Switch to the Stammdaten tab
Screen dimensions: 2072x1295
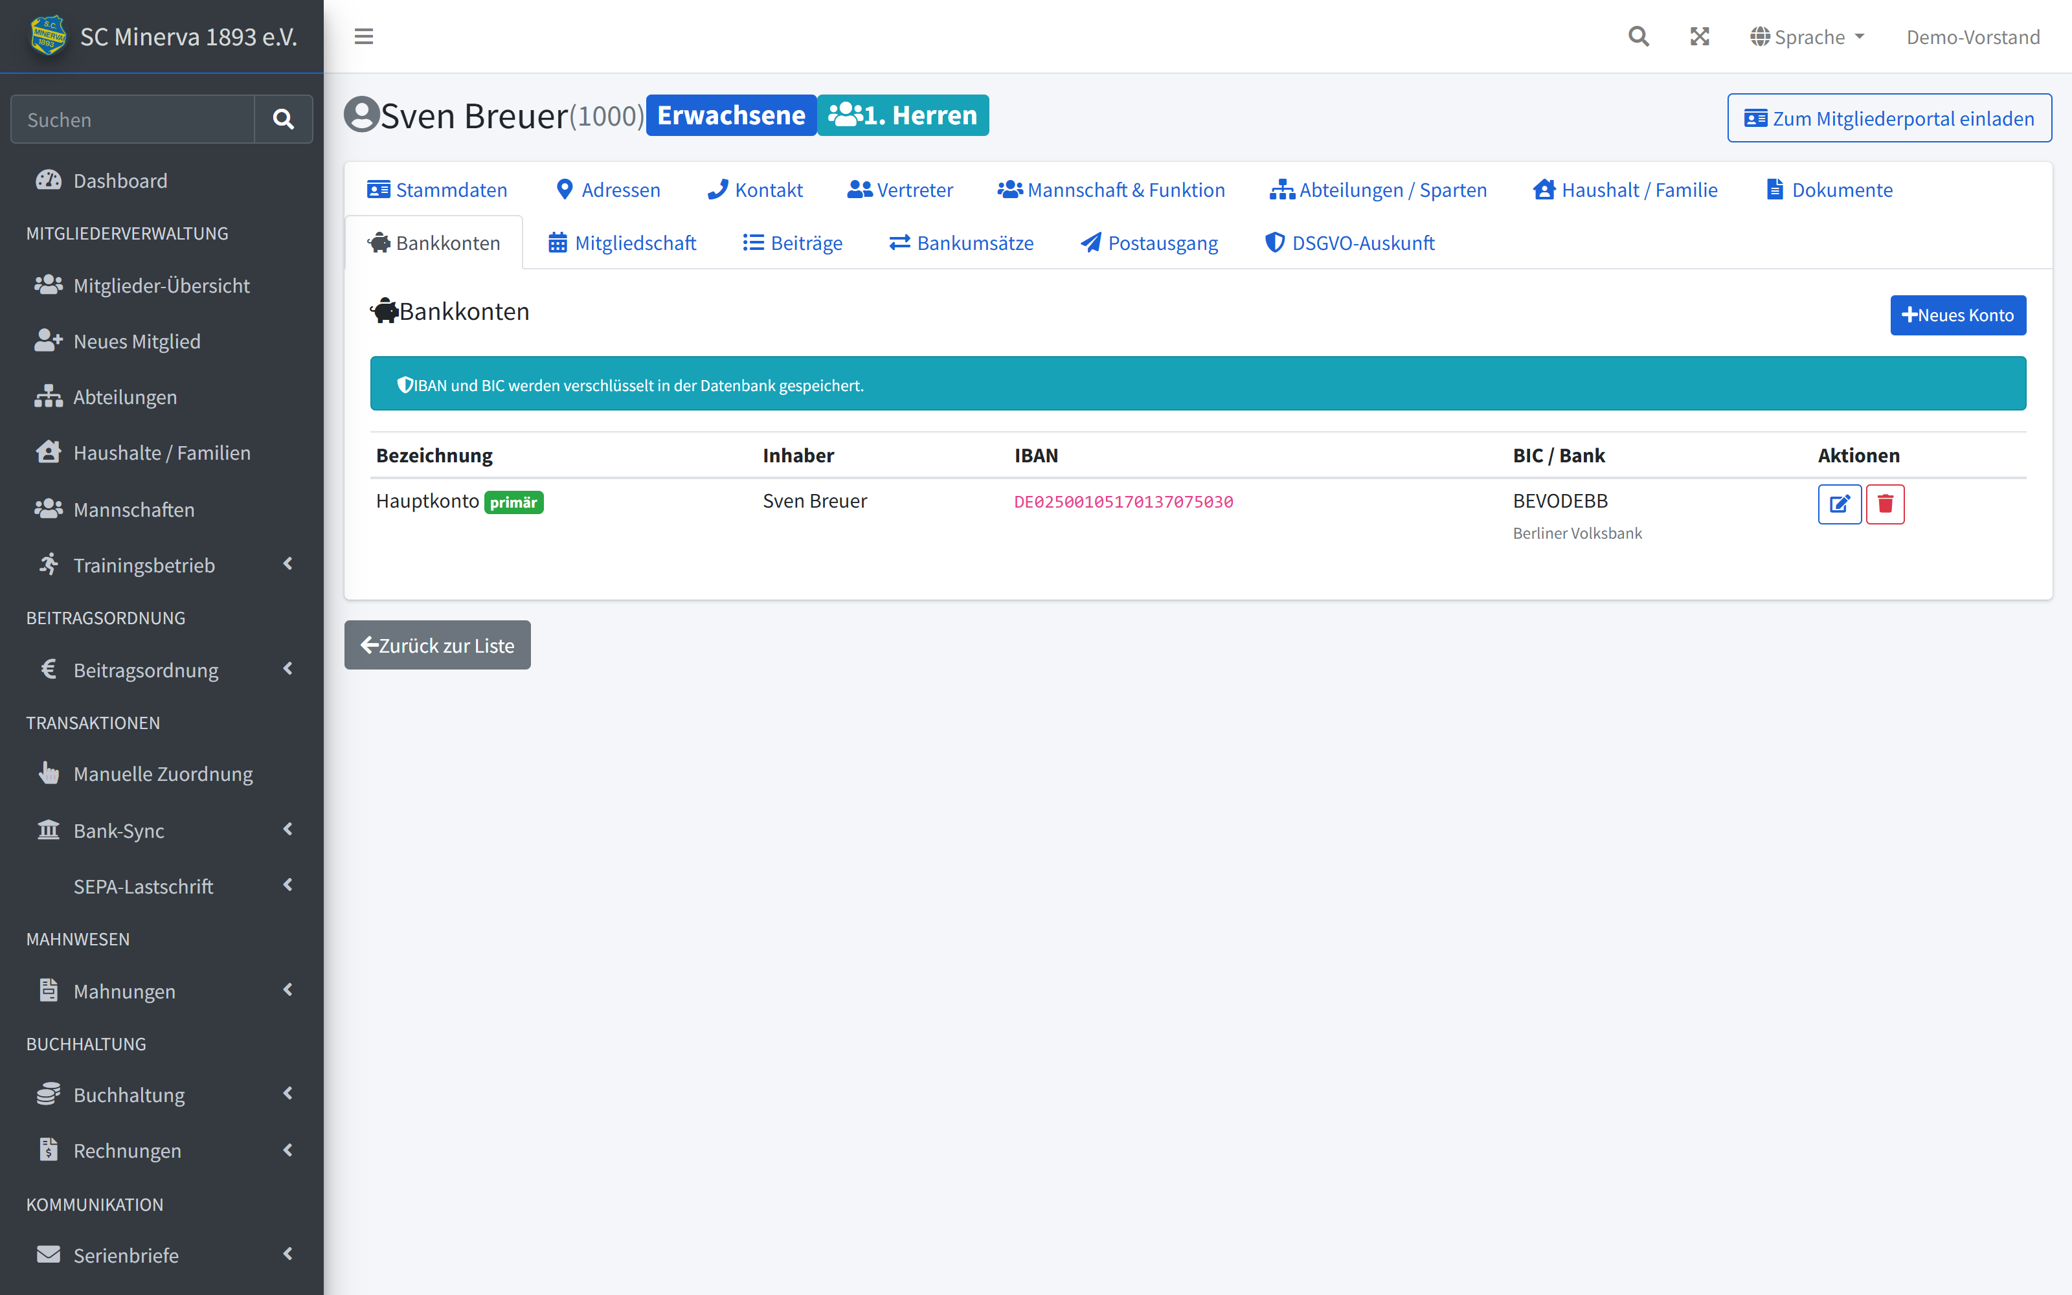(x=436, y=189)
